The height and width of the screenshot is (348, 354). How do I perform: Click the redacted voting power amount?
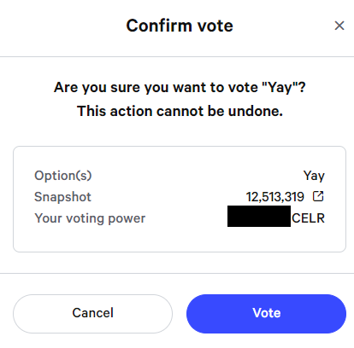click(x=259, y=217)
